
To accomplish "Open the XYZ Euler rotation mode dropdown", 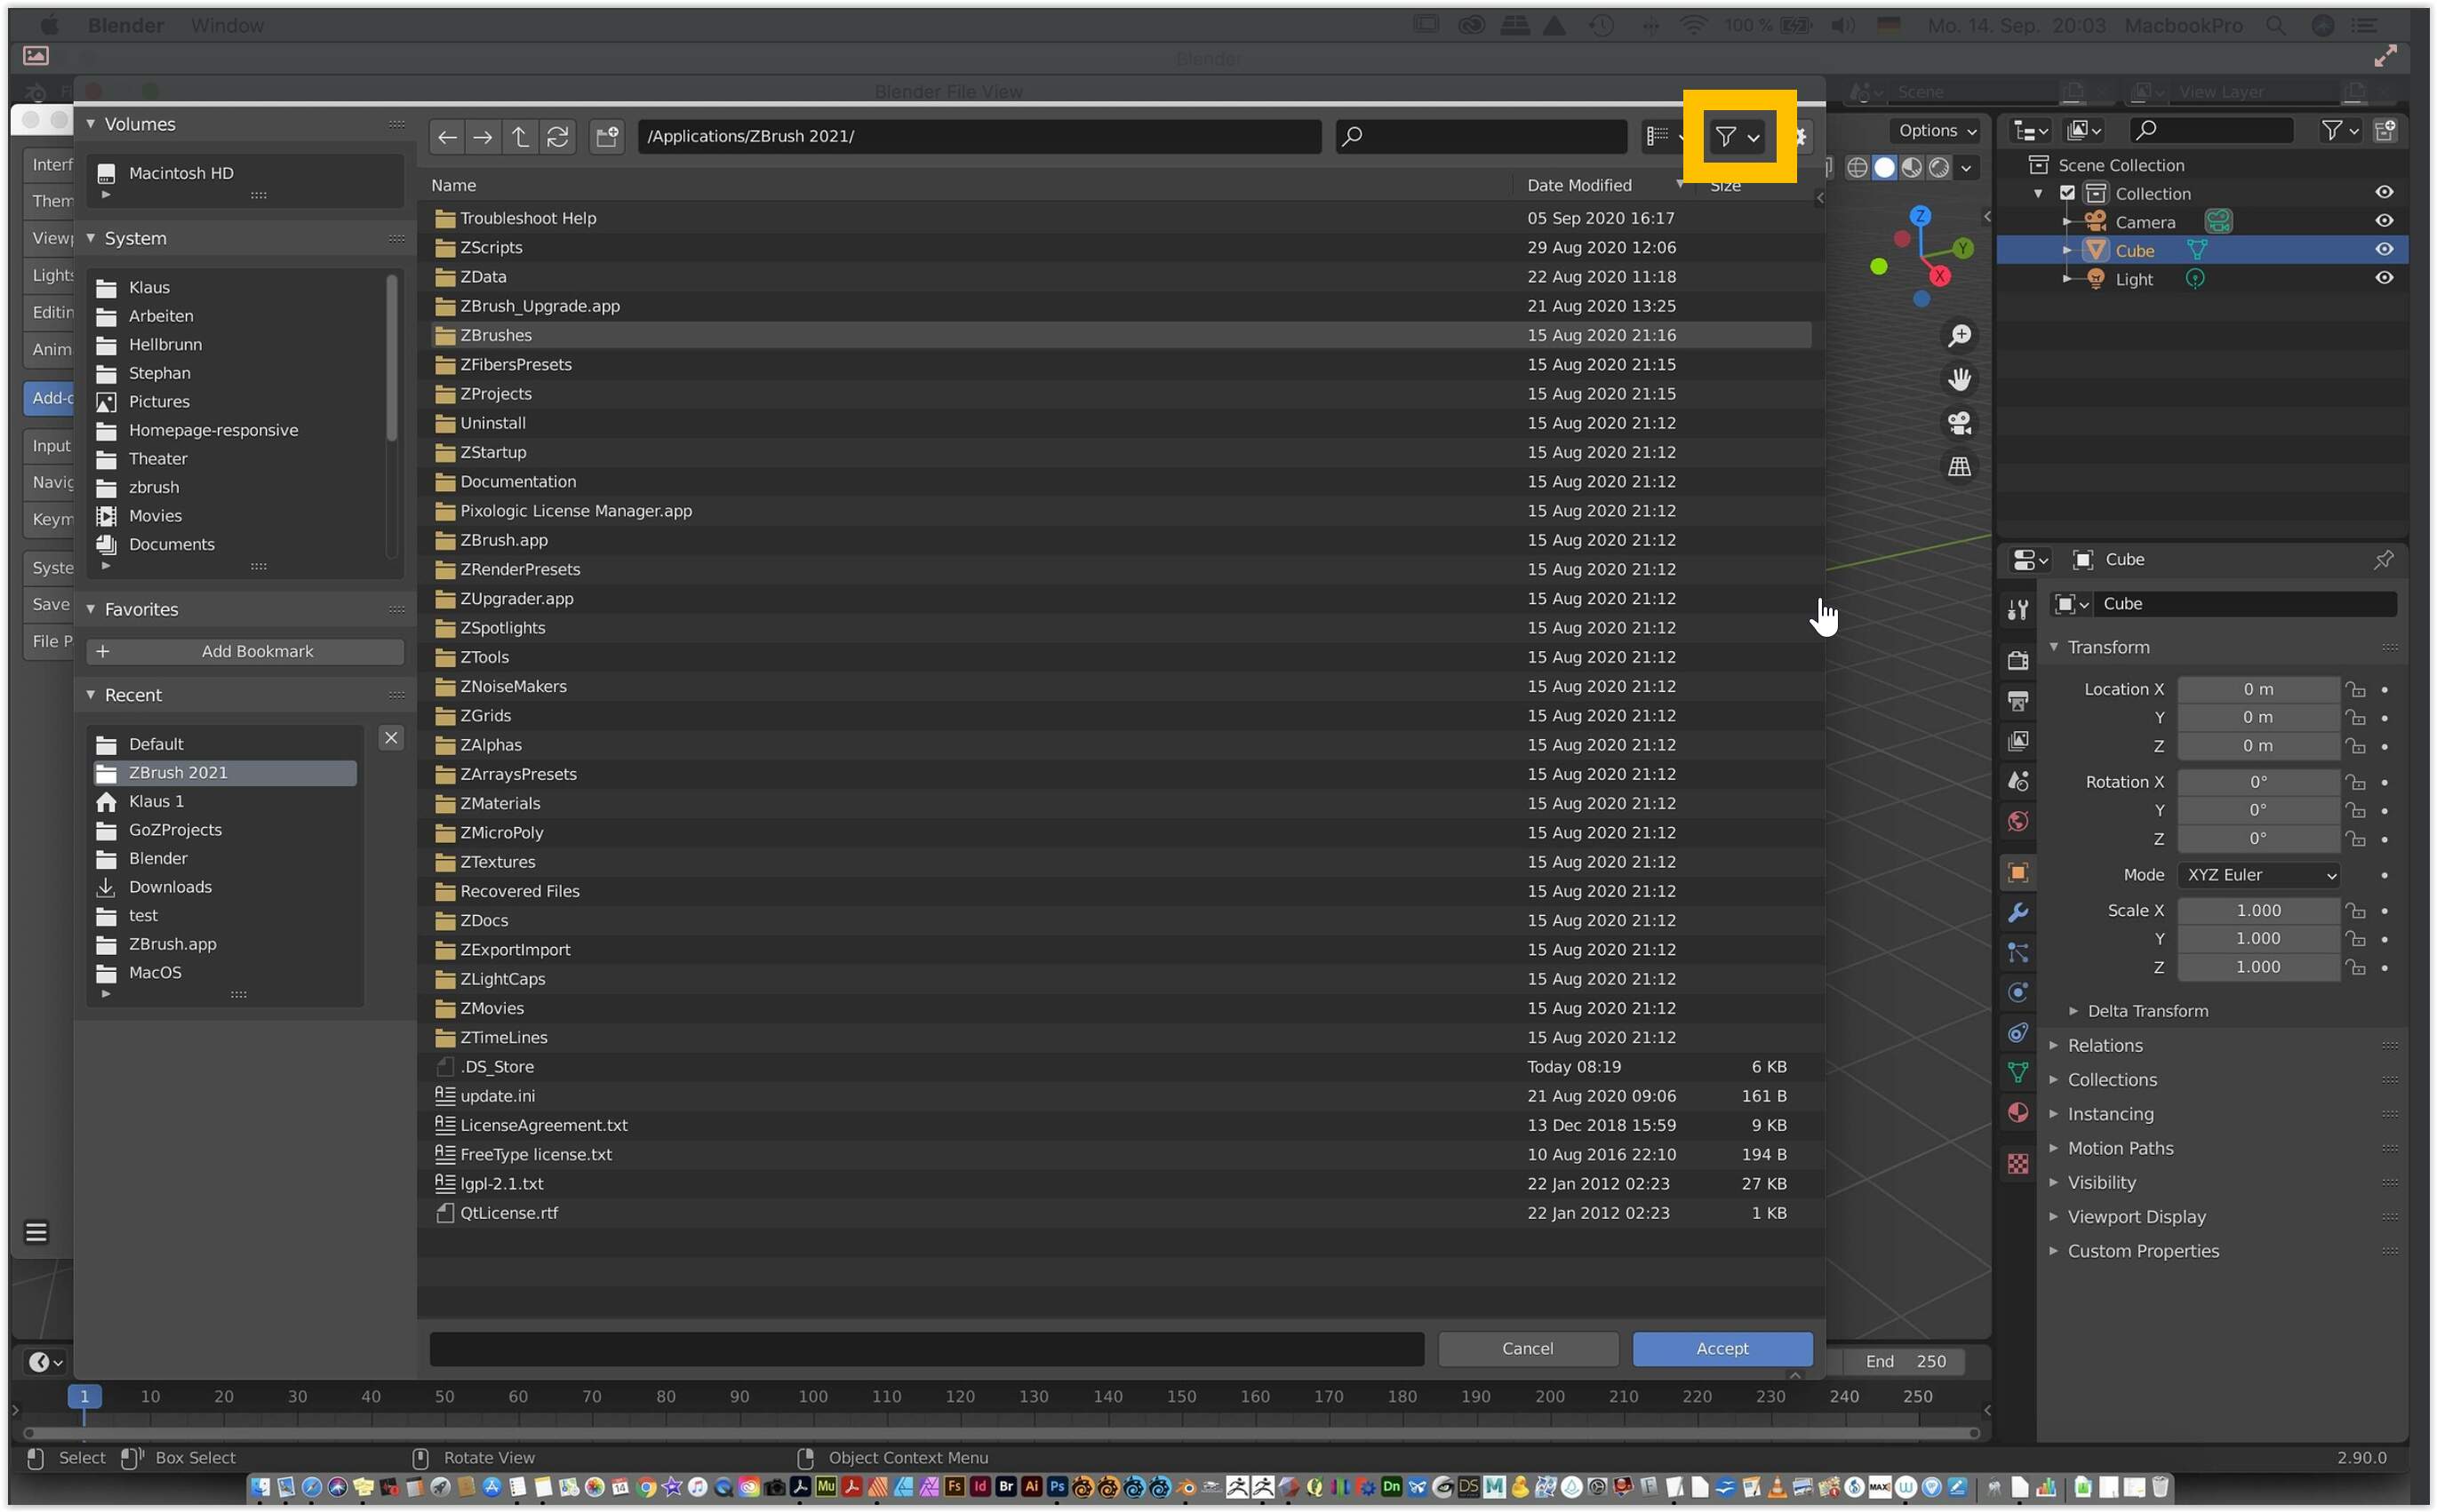I will (2258, 875).
